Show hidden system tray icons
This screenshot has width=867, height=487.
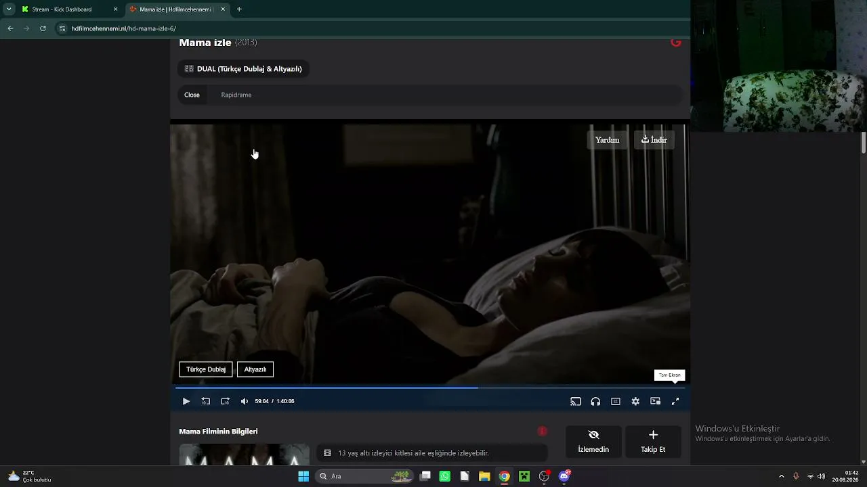coord(782,476)
